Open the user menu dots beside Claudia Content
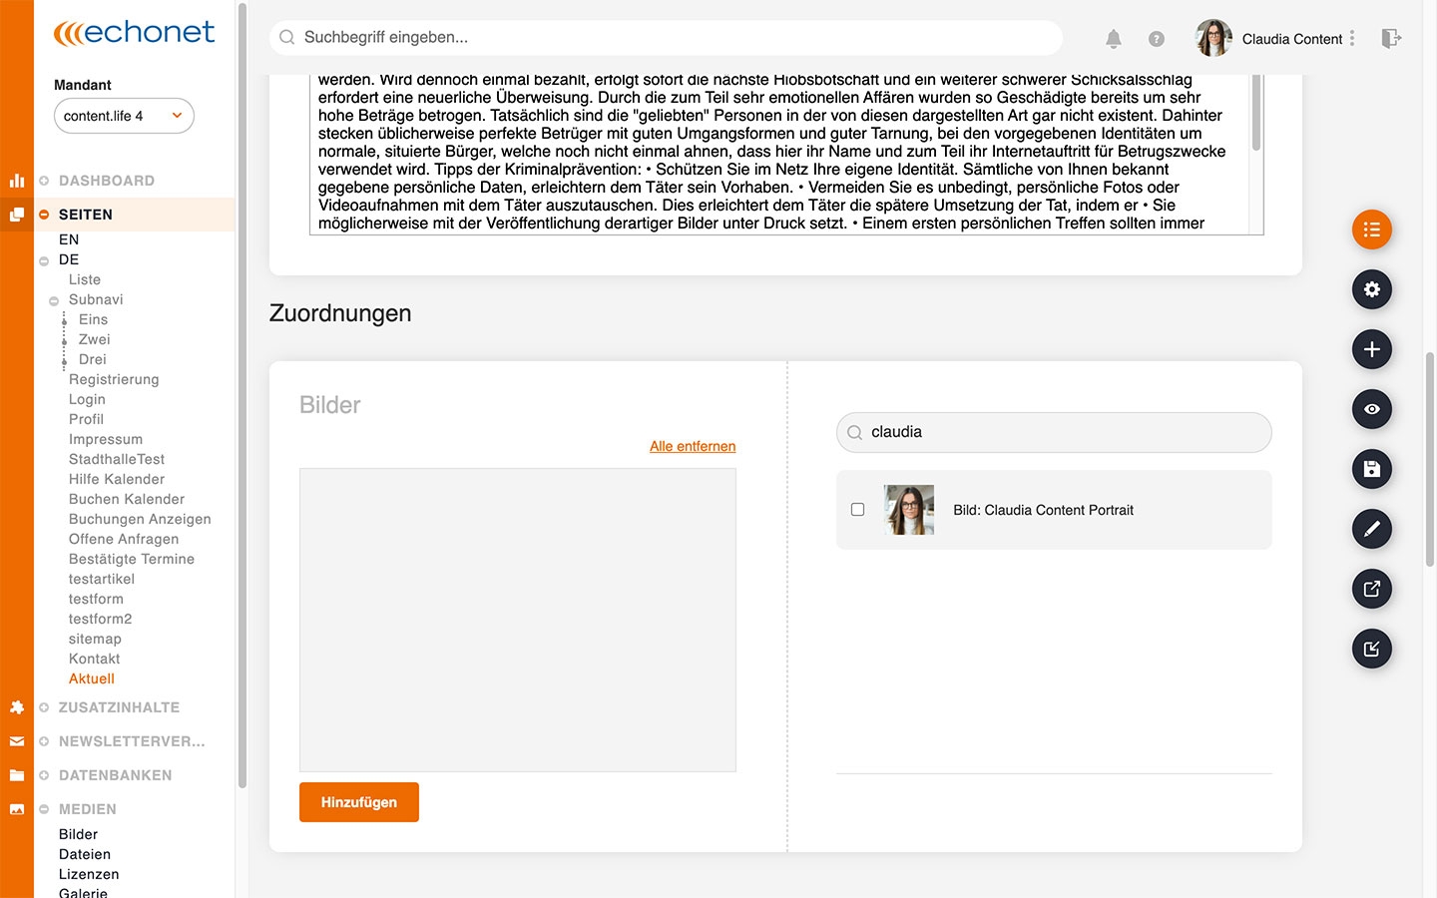This screenshot has height=898, width=1437. point(1352,39)
